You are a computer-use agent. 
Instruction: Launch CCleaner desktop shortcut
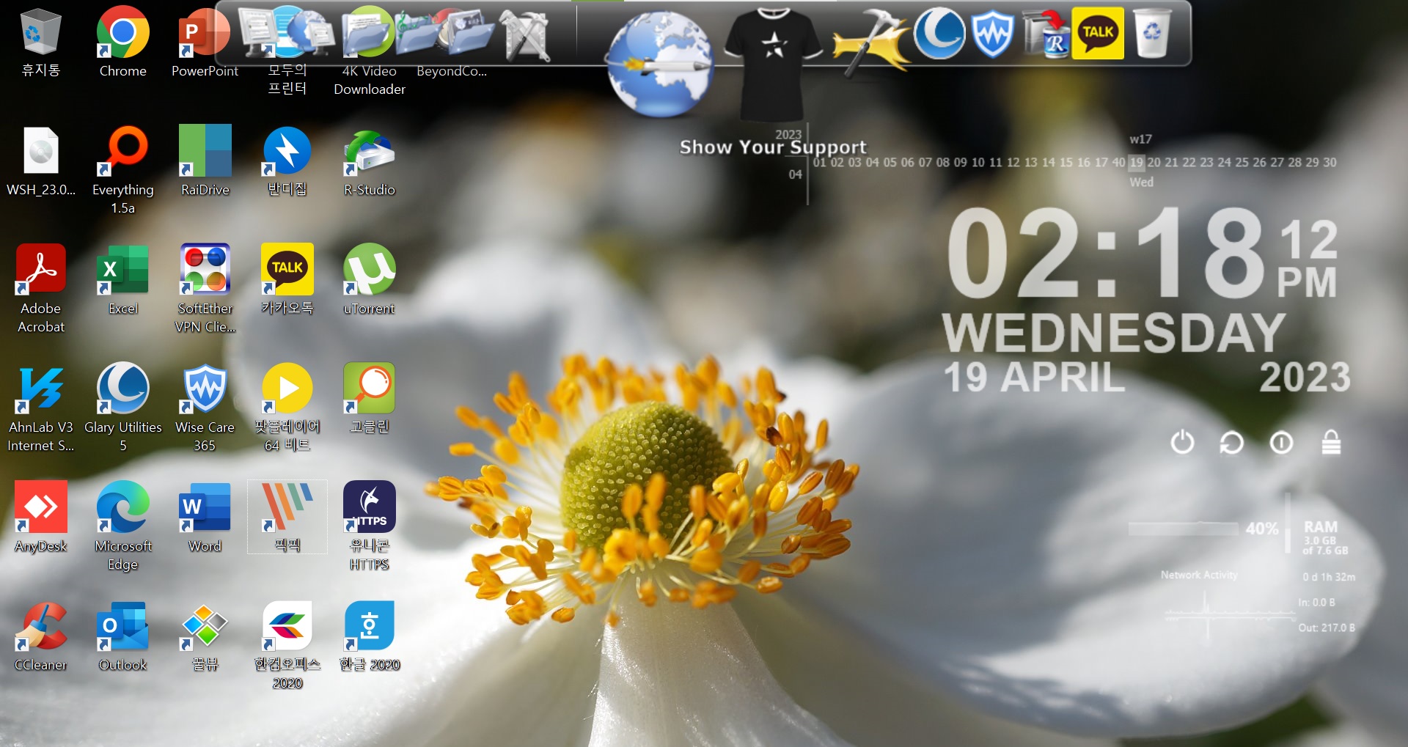[x=40, y=638]
